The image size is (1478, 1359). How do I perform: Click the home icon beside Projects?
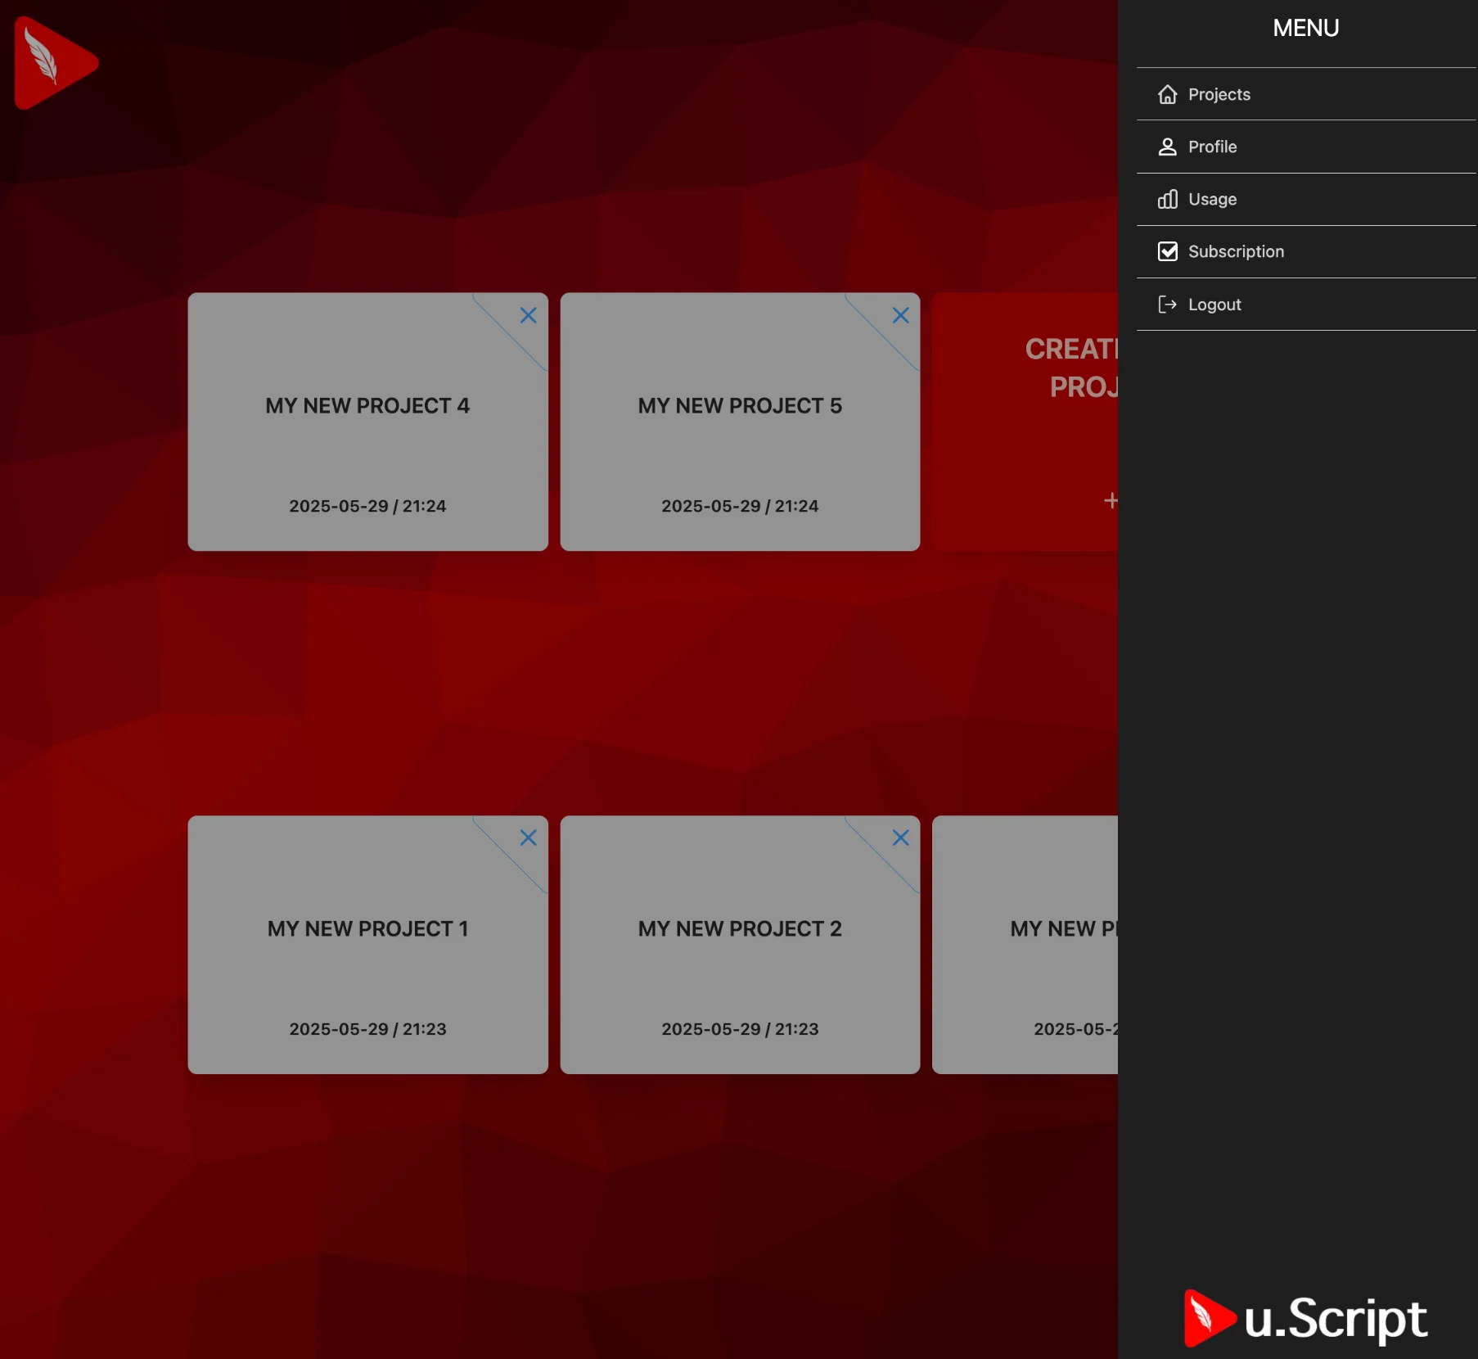[x=1167, y=94]
